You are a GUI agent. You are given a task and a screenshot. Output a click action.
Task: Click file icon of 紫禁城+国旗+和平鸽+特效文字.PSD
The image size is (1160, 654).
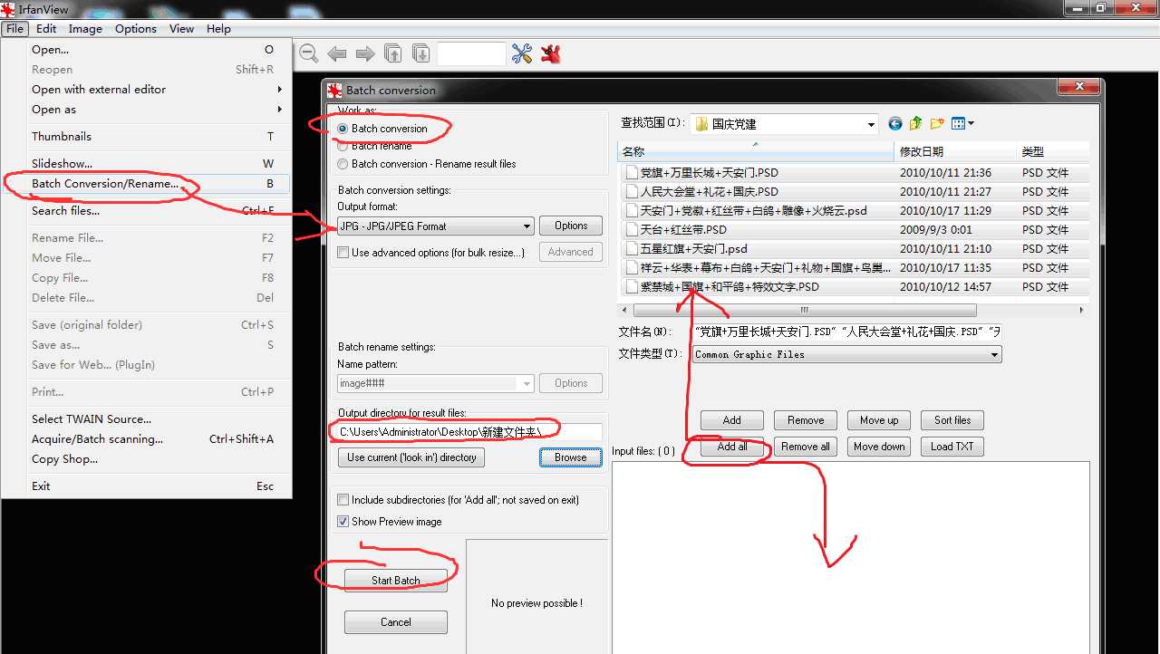point(632,286)
